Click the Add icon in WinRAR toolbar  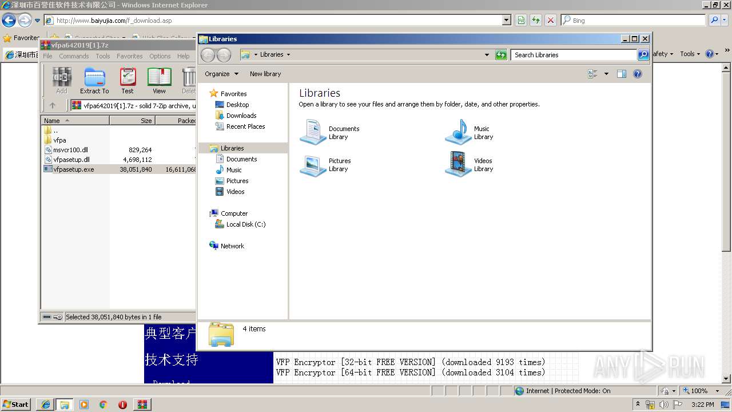coord(62,81)
